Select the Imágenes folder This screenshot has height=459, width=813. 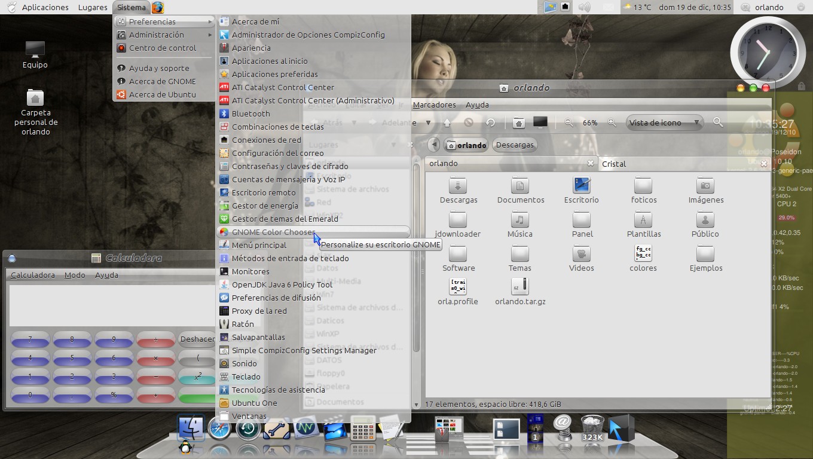706,191
